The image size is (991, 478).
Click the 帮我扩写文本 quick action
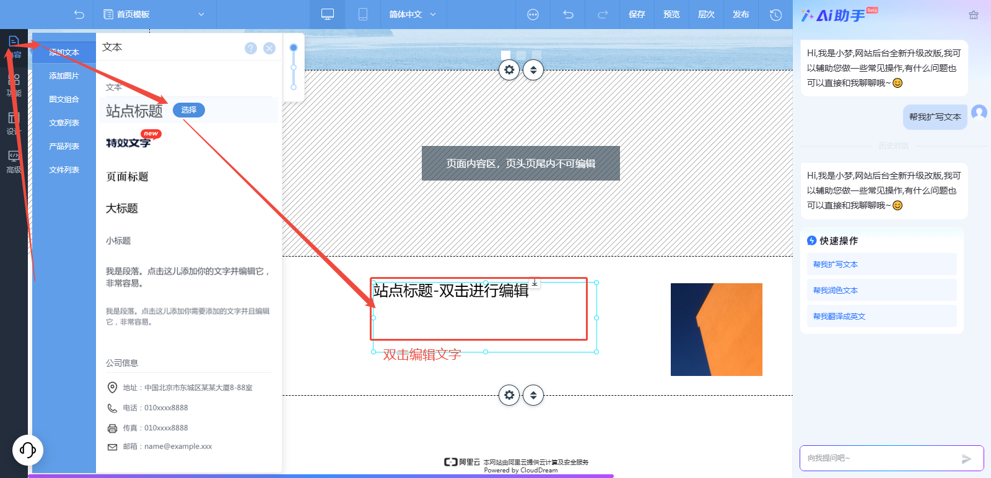881,265
